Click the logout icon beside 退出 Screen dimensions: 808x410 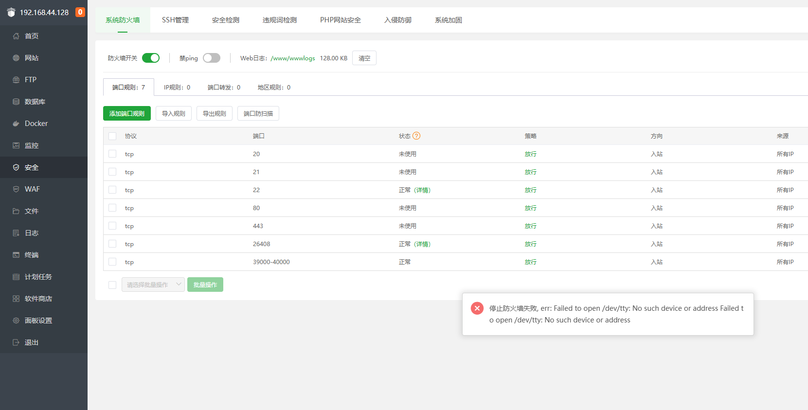16,342
